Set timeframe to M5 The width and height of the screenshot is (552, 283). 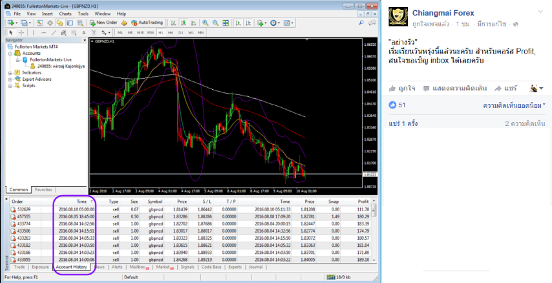130,33
